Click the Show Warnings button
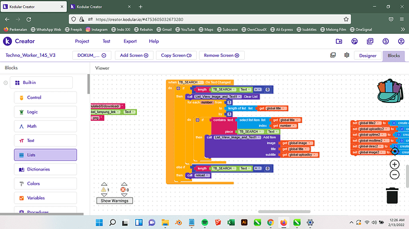Image resolution: width=409 pixels, height=229 pixels. tap(114, 201)
